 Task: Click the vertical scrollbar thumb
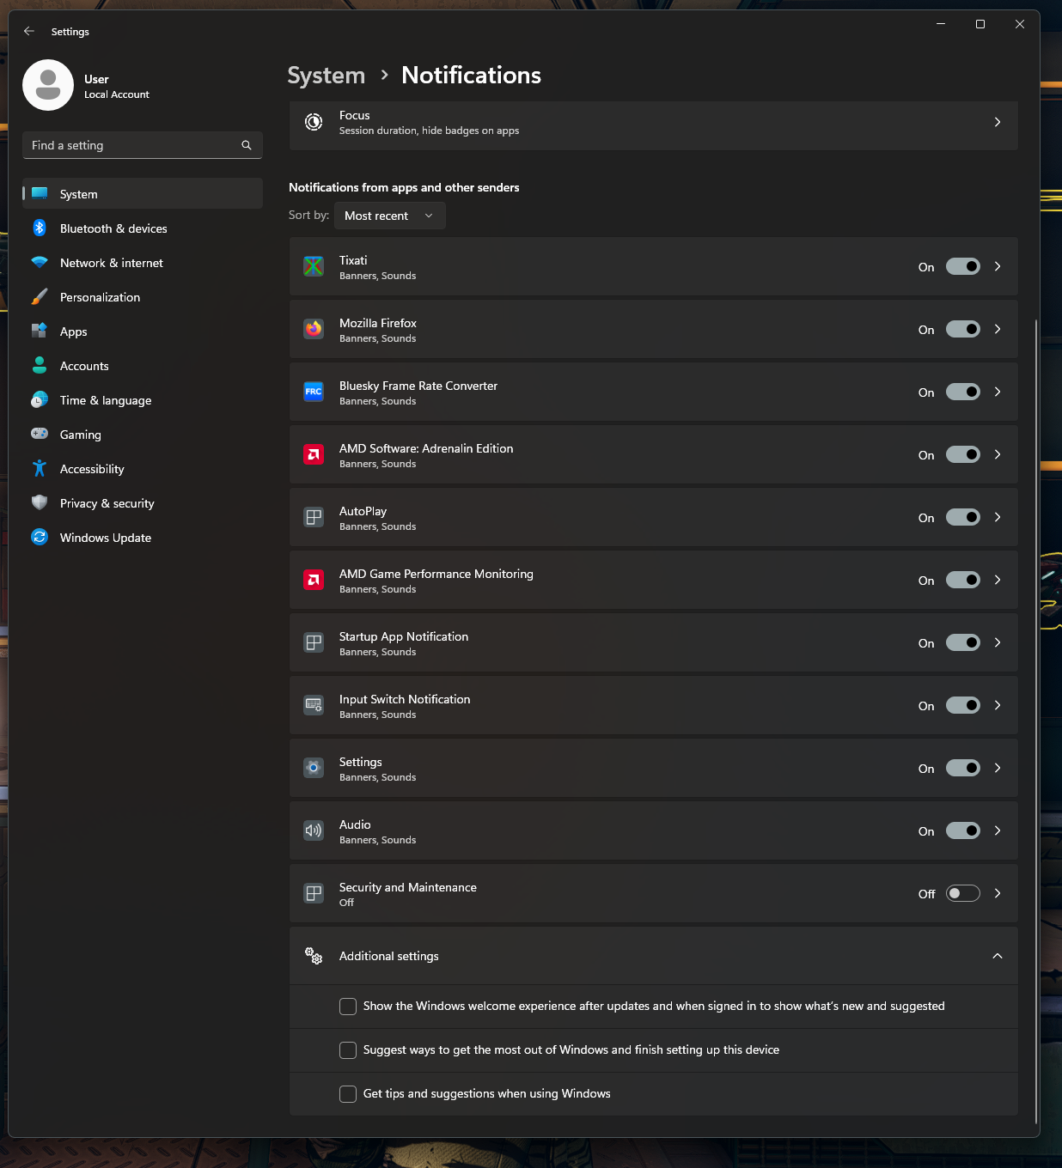(x=1036, y=721)
